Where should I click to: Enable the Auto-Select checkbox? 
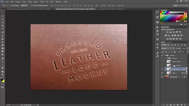pos(10,6)
